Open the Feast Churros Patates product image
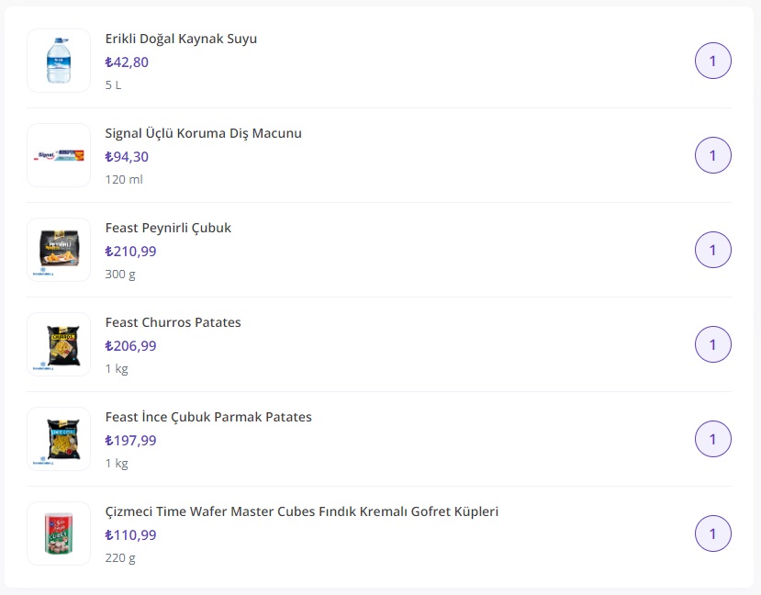Image resolution: width=761 pixels, height=595 pixels. tap(59, 344)
